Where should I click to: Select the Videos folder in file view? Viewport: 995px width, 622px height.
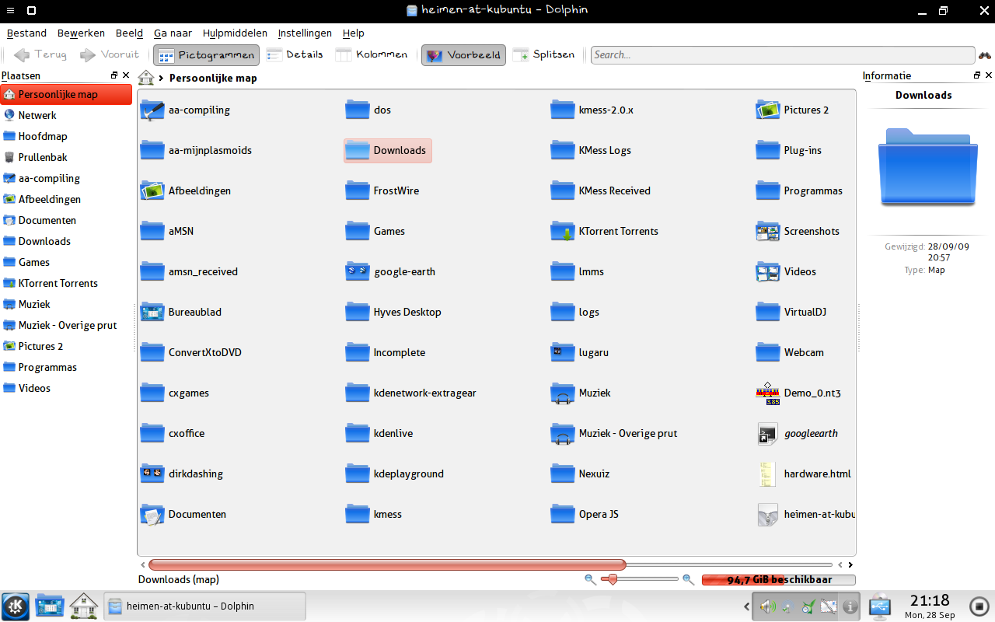pos(786,271)
